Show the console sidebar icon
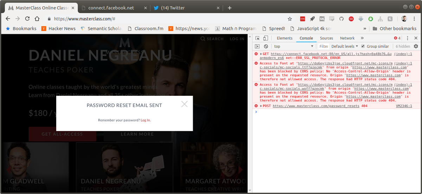422x194 pixels. click(257, 46)
